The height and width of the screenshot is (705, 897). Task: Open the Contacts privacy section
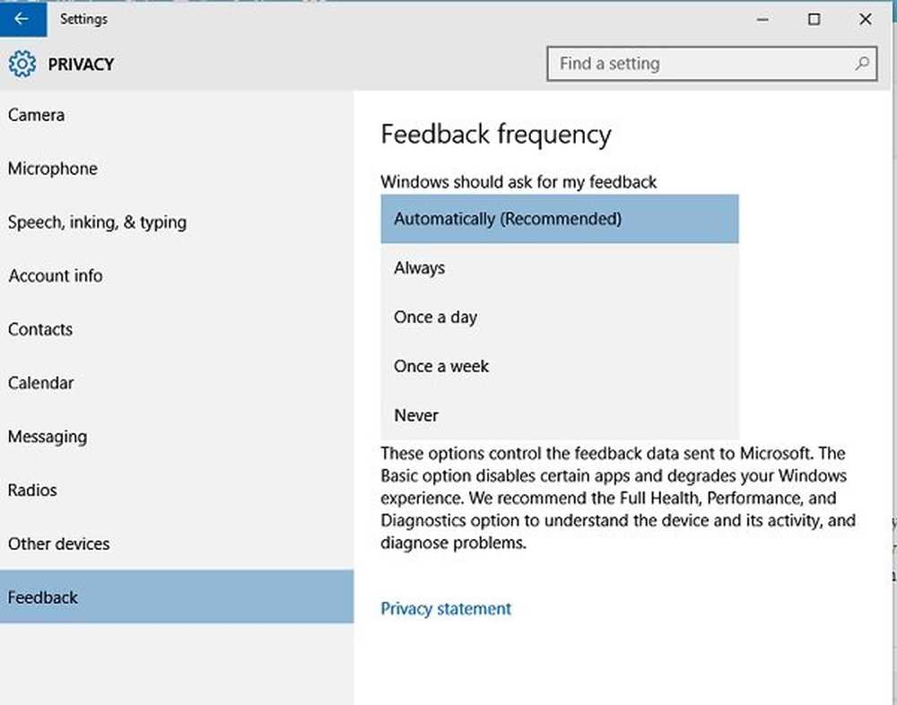click(177, 329)
